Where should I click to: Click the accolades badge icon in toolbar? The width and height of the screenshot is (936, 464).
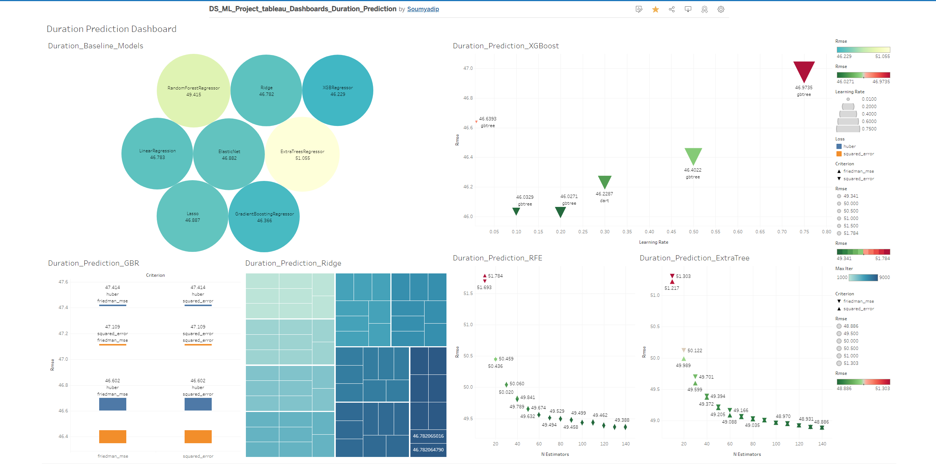pos(703,9)
